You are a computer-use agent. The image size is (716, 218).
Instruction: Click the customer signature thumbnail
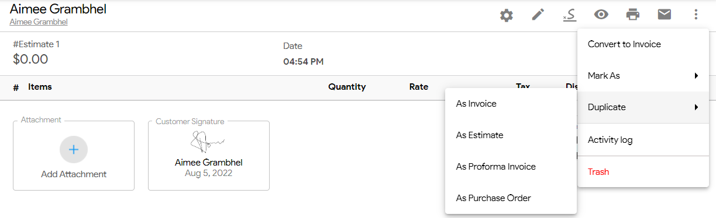pyautogui.click(x=209, y=143)
